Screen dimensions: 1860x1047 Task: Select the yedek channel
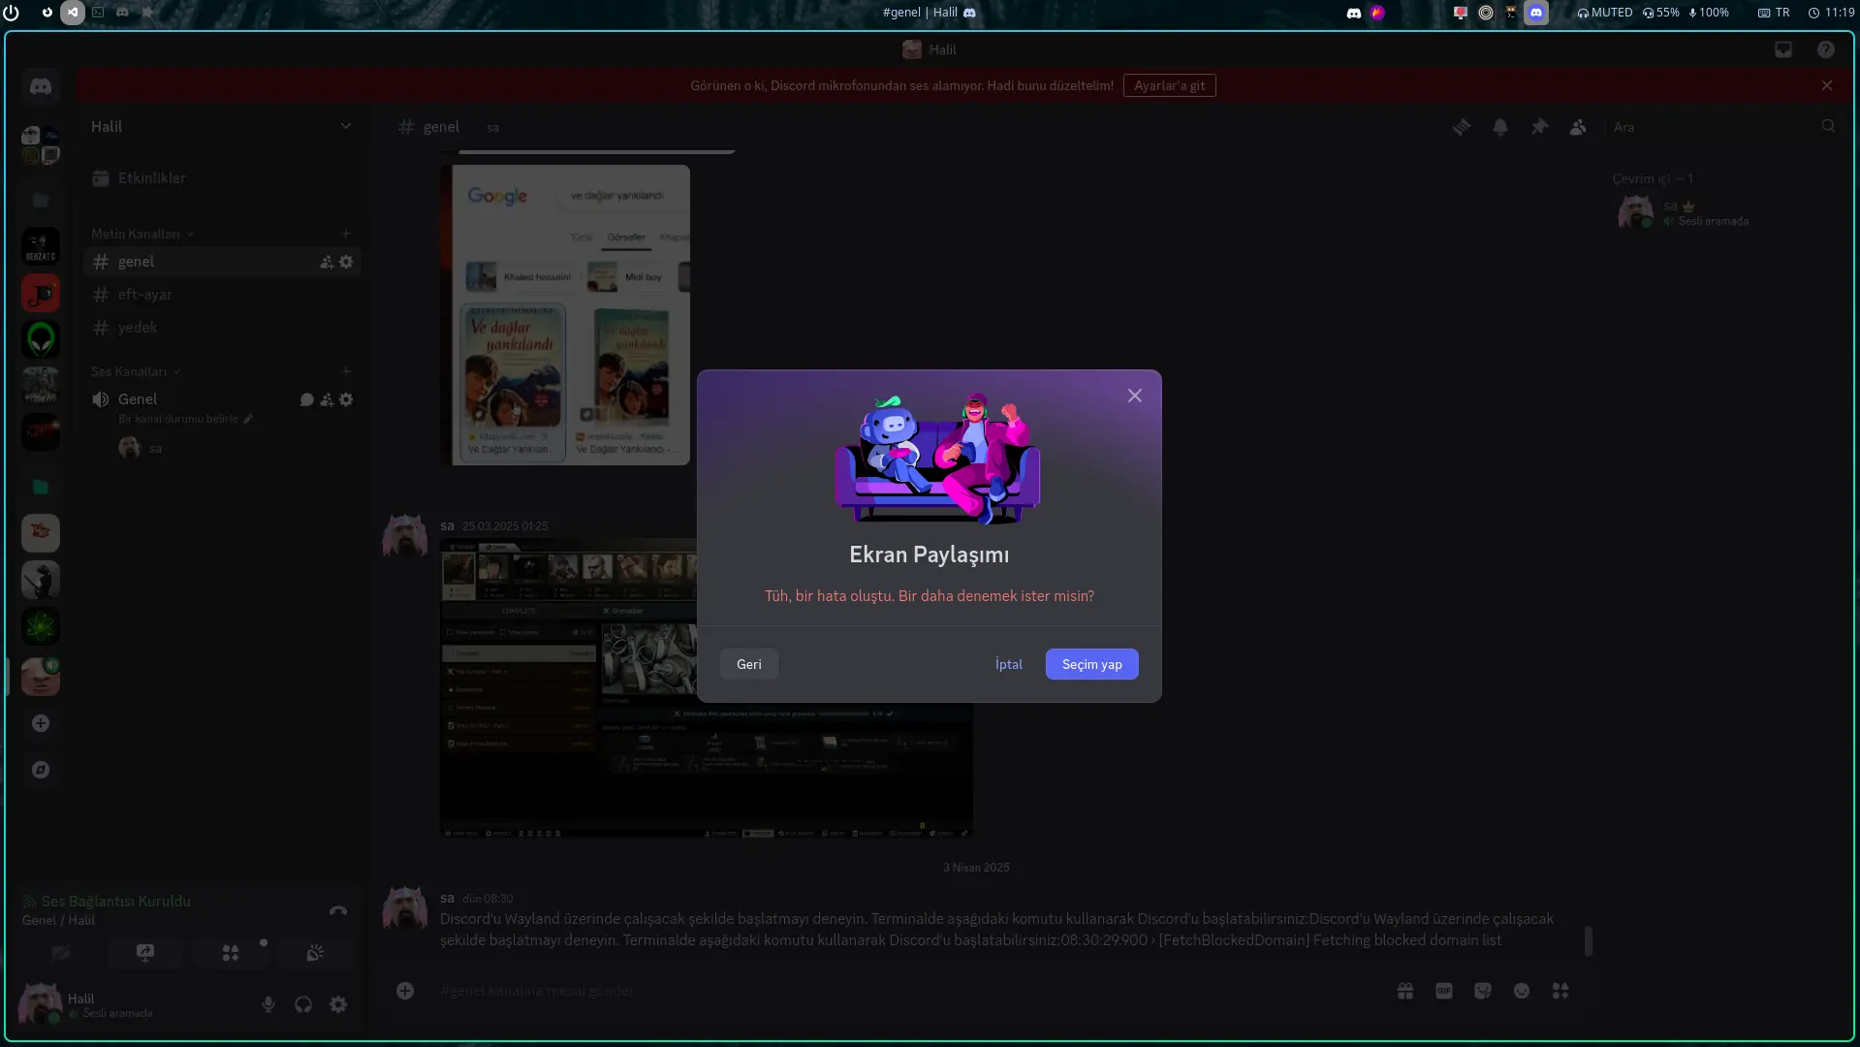222,328
